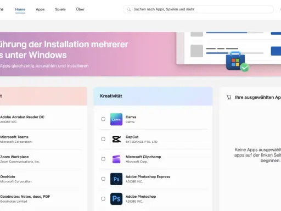Tick the Adobe Photoshop Express checkbox
Screen dimensions: 281x211
103,179
